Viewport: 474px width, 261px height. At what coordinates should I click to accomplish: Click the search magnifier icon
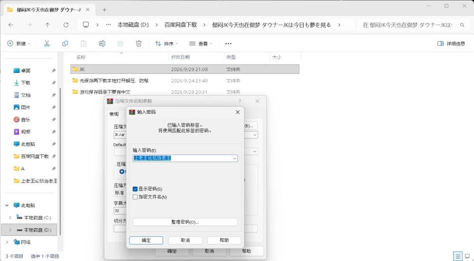(x=462, y=25)
